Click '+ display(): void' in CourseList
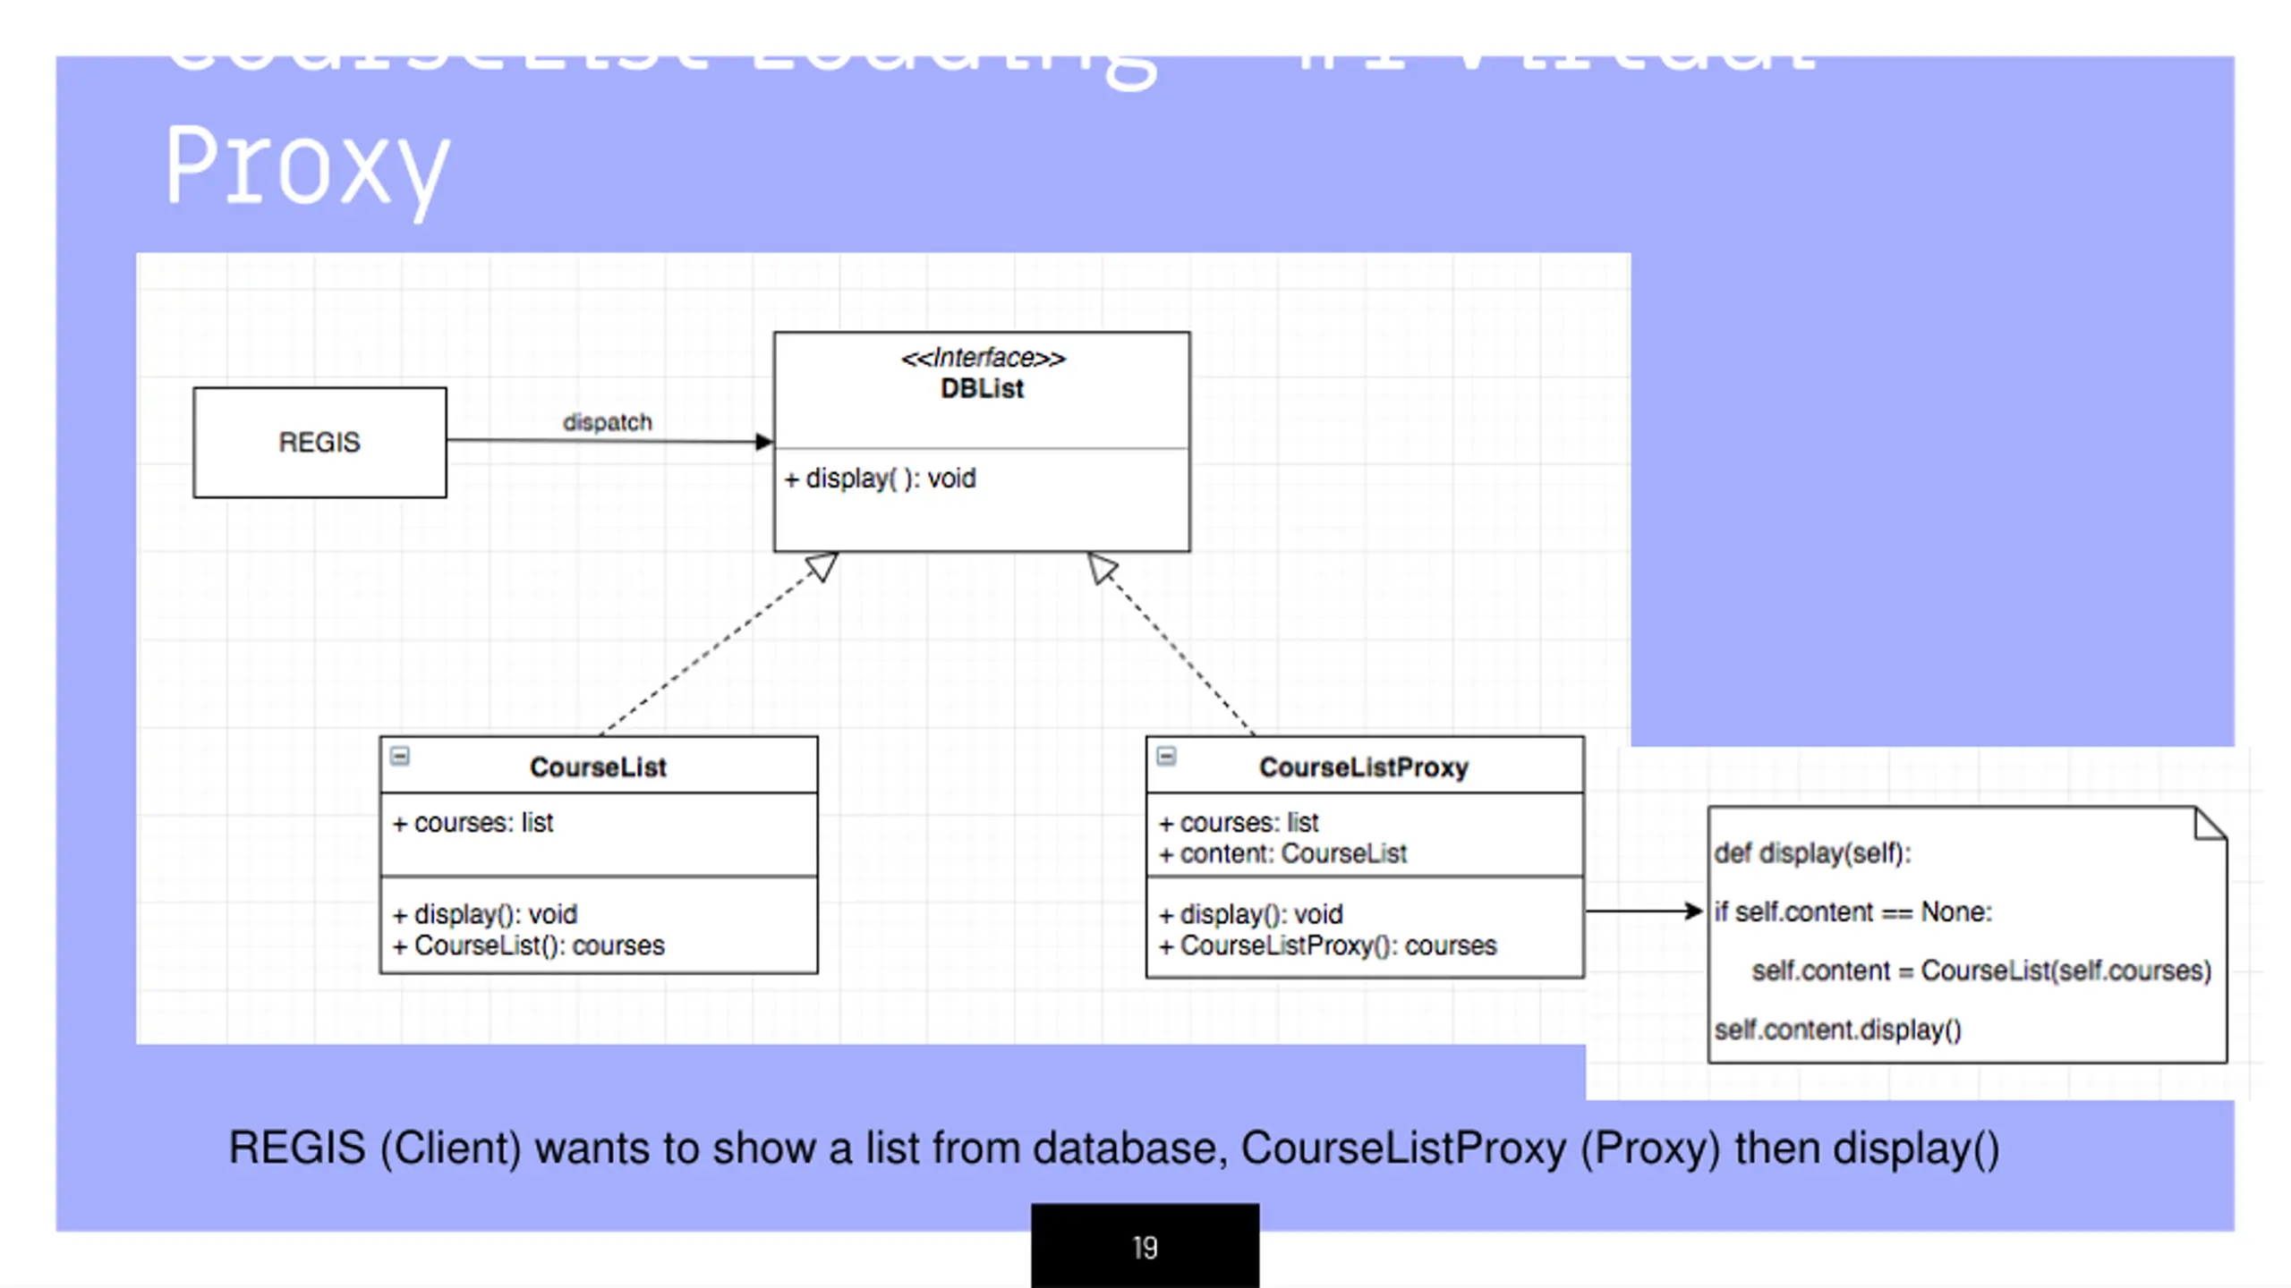The height and width of the screenshot is (1288, 2291). (485, 914)
